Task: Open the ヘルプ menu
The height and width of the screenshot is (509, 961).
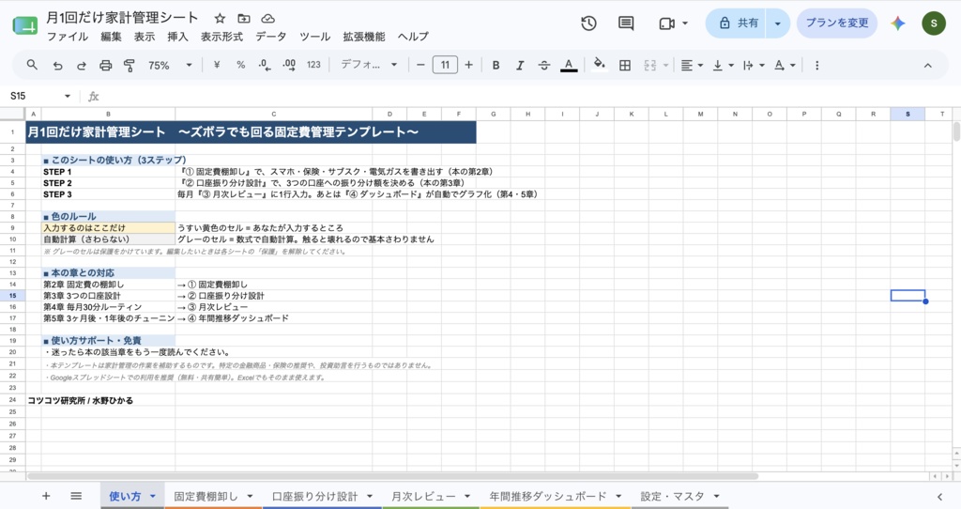Action: (413, 37)
